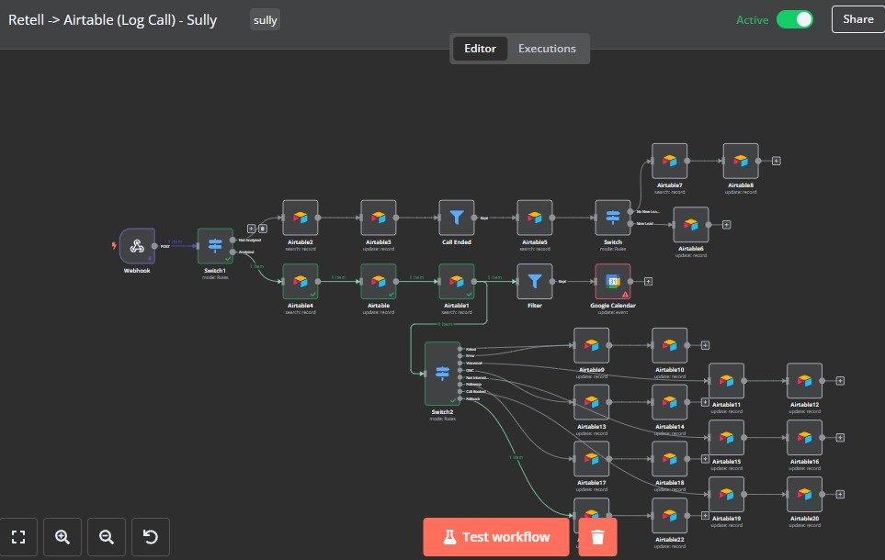
Task: Click the Google Calendar warning indicator
Action: click(x=625, y=295)
